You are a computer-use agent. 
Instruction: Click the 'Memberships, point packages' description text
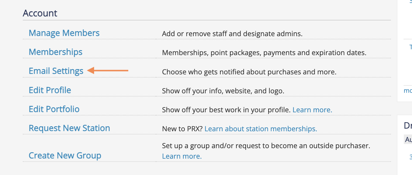tap(264, 53)
